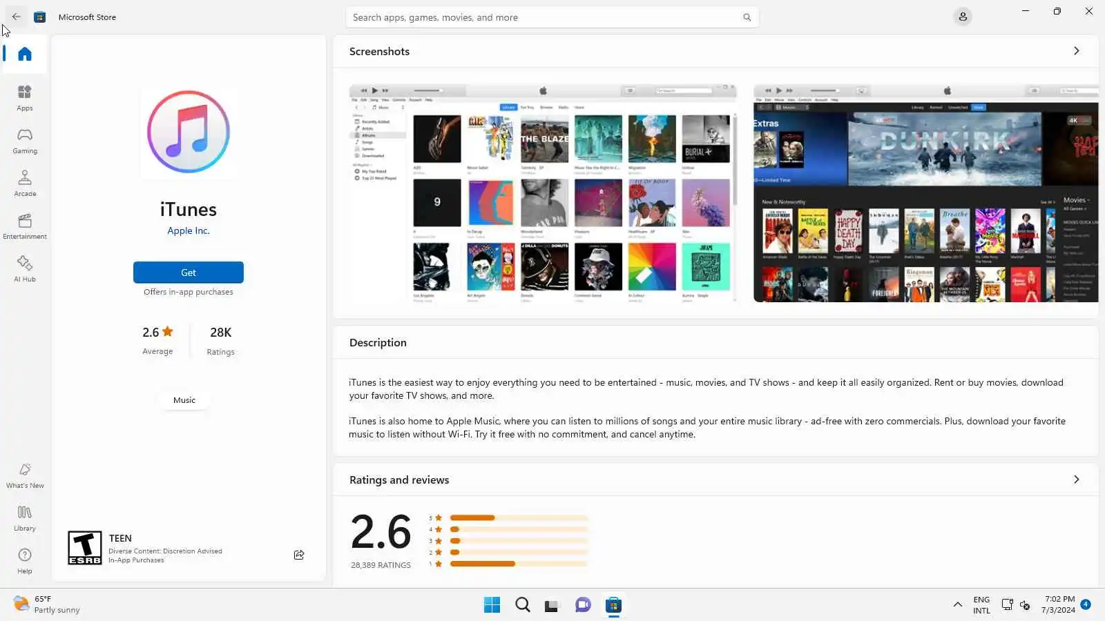Screen dimensions: 1105x621
Task: Open the Library in sidebar
Action: tap(25, 518)
